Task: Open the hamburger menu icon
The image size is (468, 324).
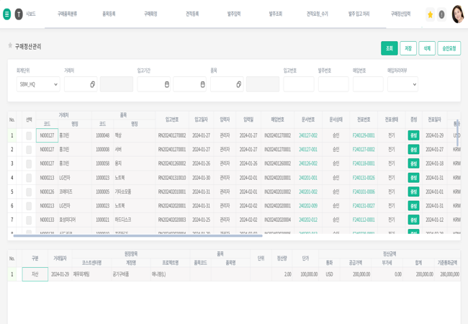Action: tap(6, 14)
